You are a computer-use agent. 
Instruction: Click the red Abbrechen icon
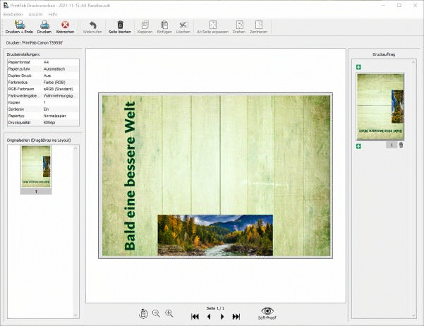click(65, 26)
